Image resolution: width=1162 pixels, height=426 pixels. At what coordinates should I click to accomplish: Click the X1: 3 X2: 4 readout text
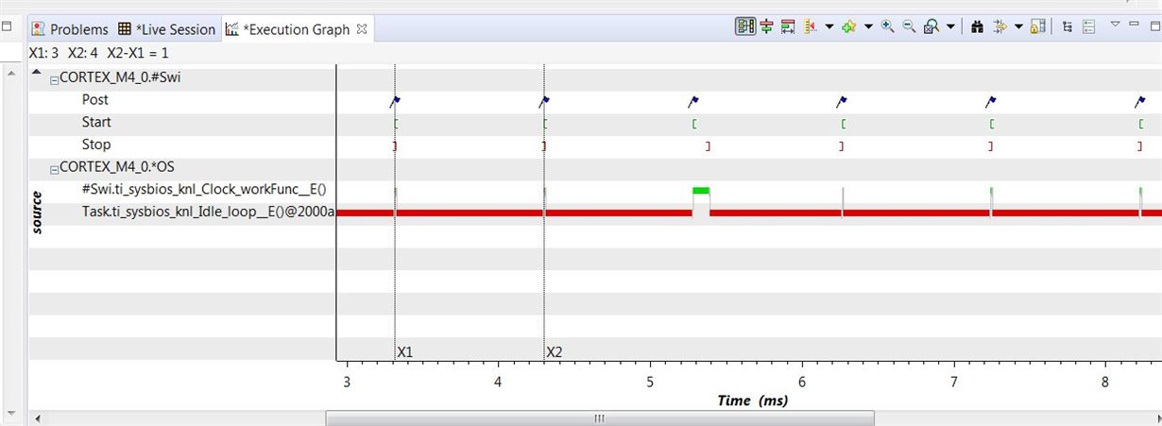[x=100, y=53]
